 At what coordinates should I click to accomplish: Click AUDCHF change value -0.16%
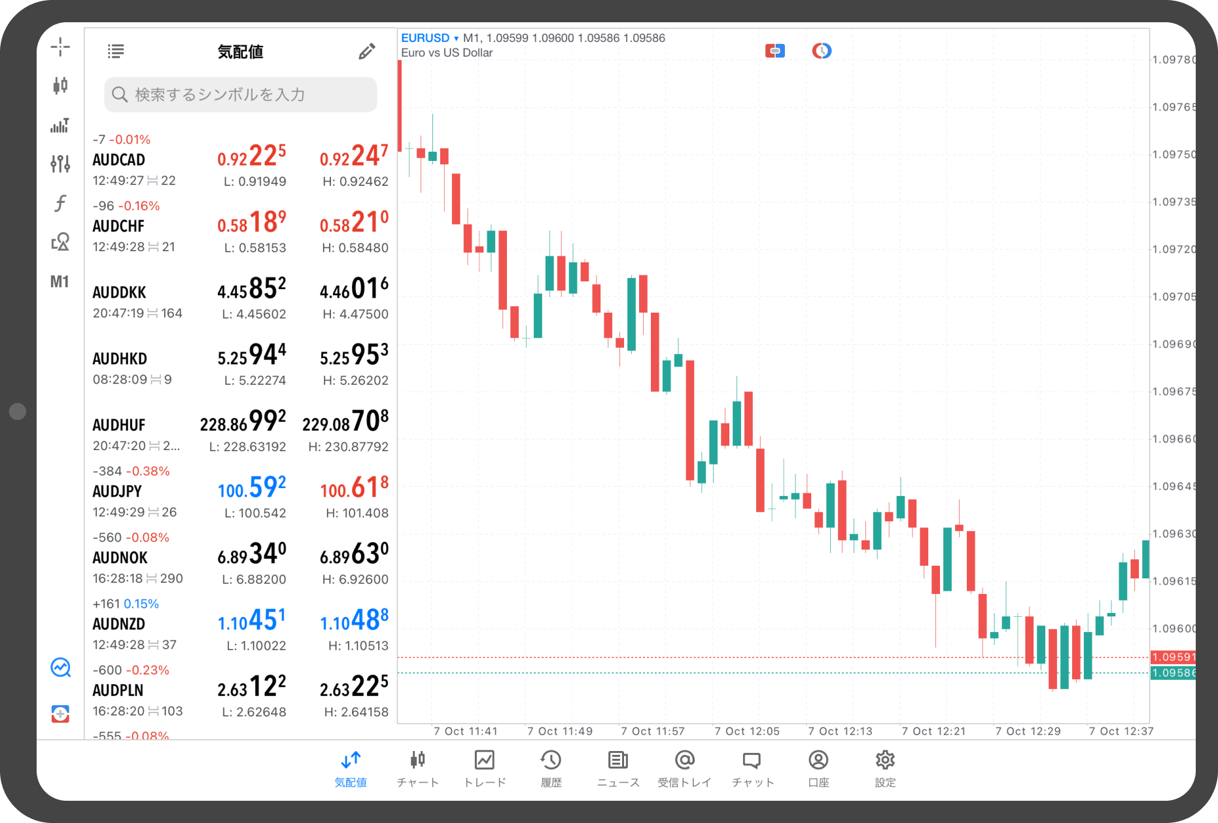pos(139,206)
